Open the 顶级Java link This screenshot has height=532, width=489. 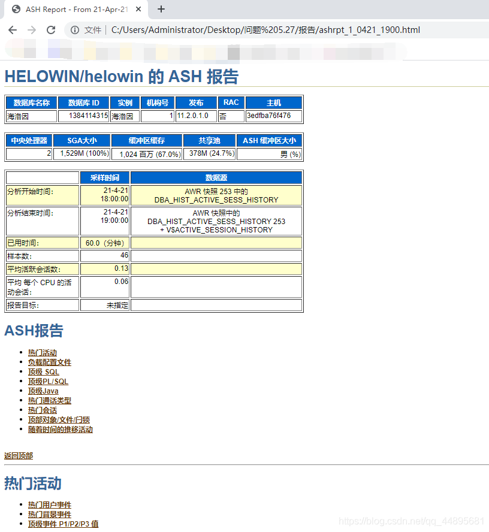43,391
